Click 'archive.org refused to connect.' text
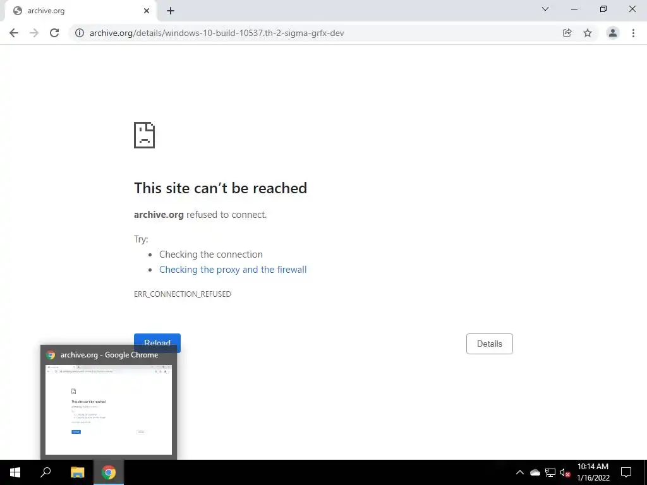Screen dimensions: 647x485 [200, 215]
